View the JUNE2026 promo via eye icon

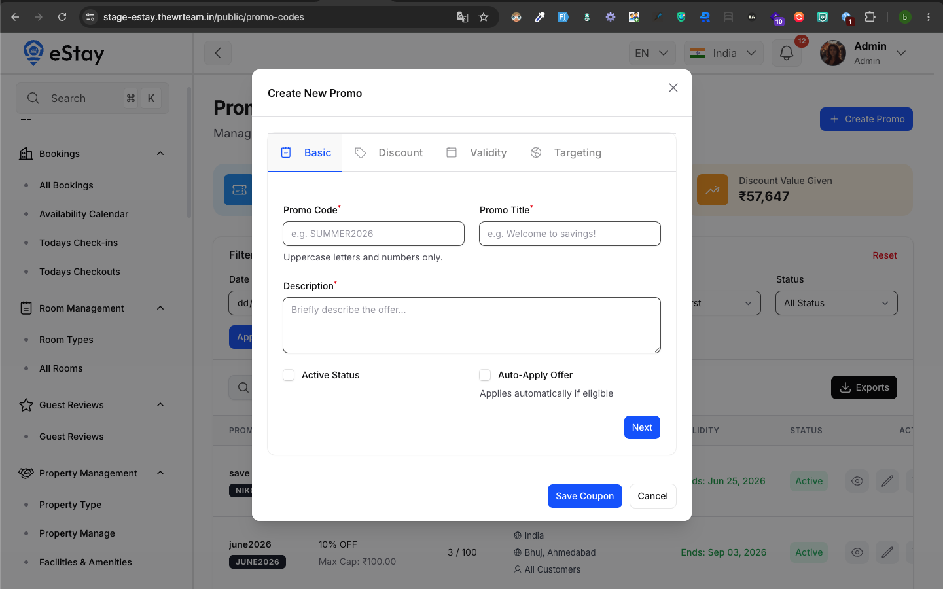pos(857,552)
